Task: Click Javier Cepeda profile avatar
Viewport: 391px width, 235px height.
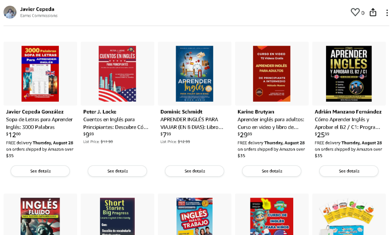Action: coord(10,12)
